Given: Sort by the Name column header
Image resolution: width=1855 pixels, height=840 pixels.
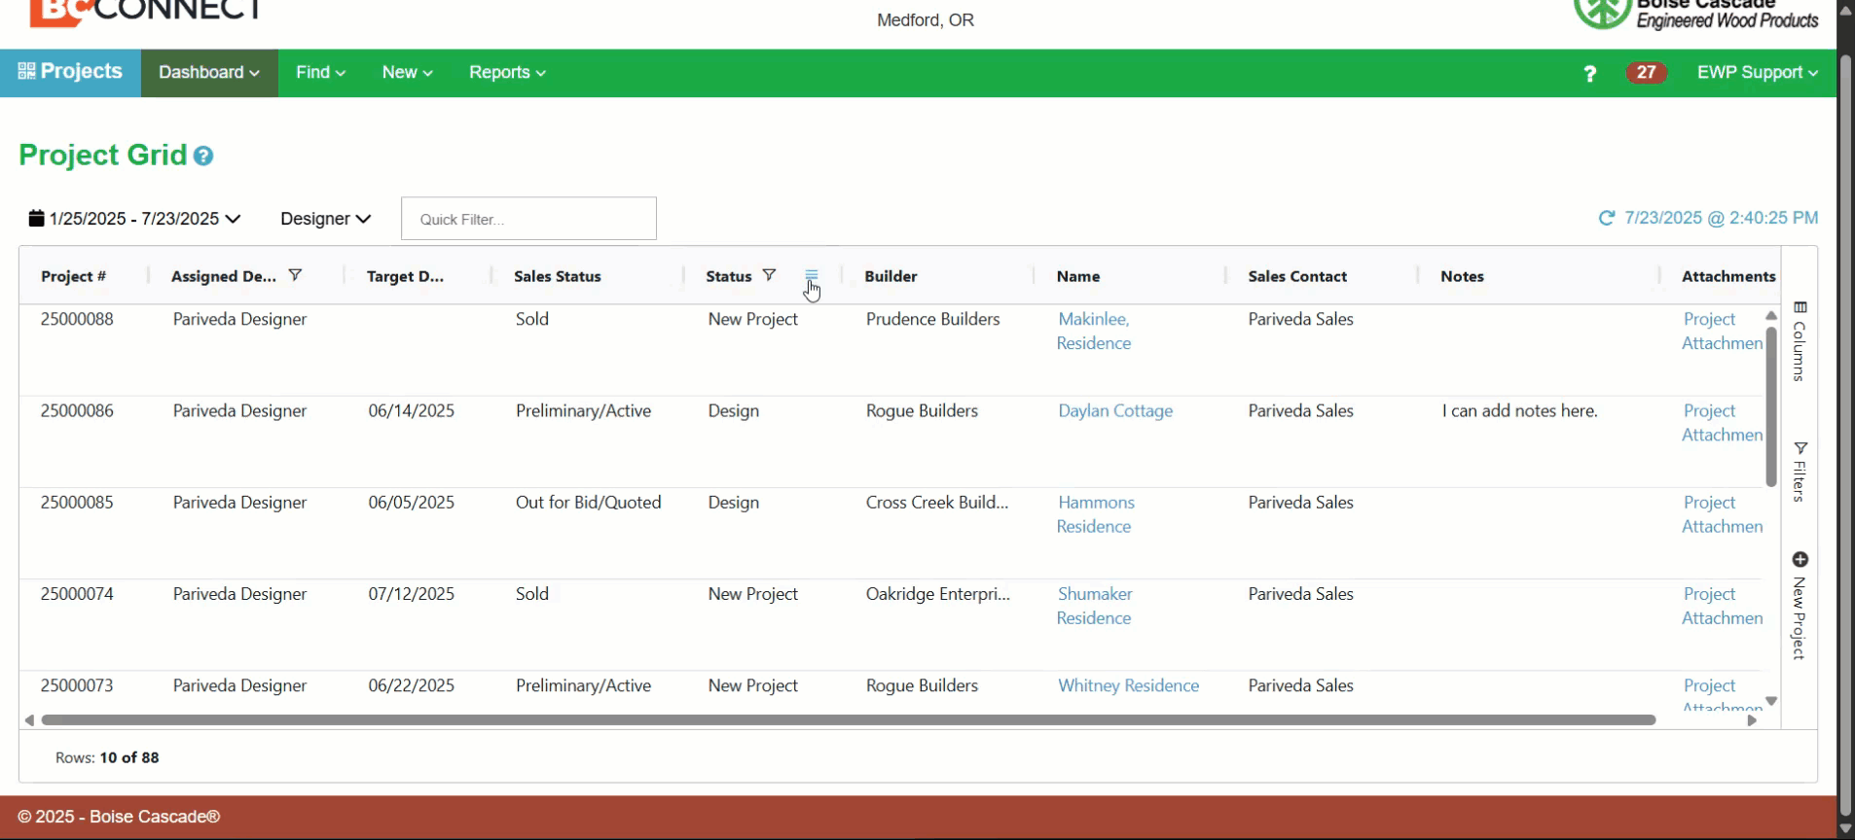Looking at the screenshot, I should point(1078,276).
